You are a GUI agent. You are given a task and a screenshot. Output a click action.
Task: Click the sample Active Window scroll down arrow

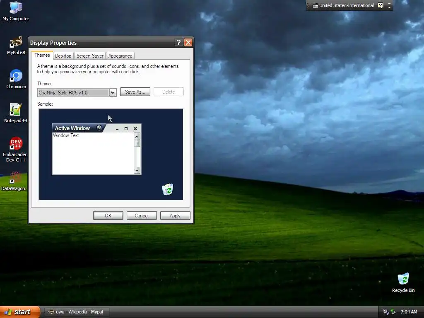pyautogui.click(x=137, y=170)
